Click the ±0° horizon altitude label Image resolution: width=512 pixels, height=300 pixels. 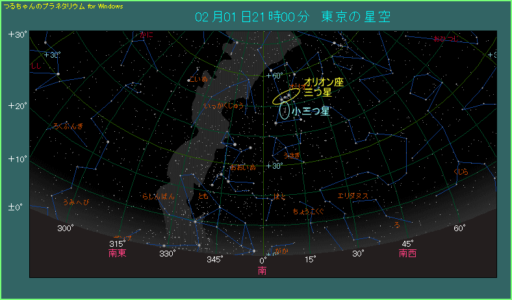coord(16,207)
